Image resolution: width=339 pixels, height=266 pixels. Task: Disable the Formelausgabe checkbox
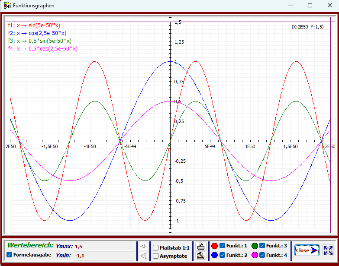click(10, 255)
